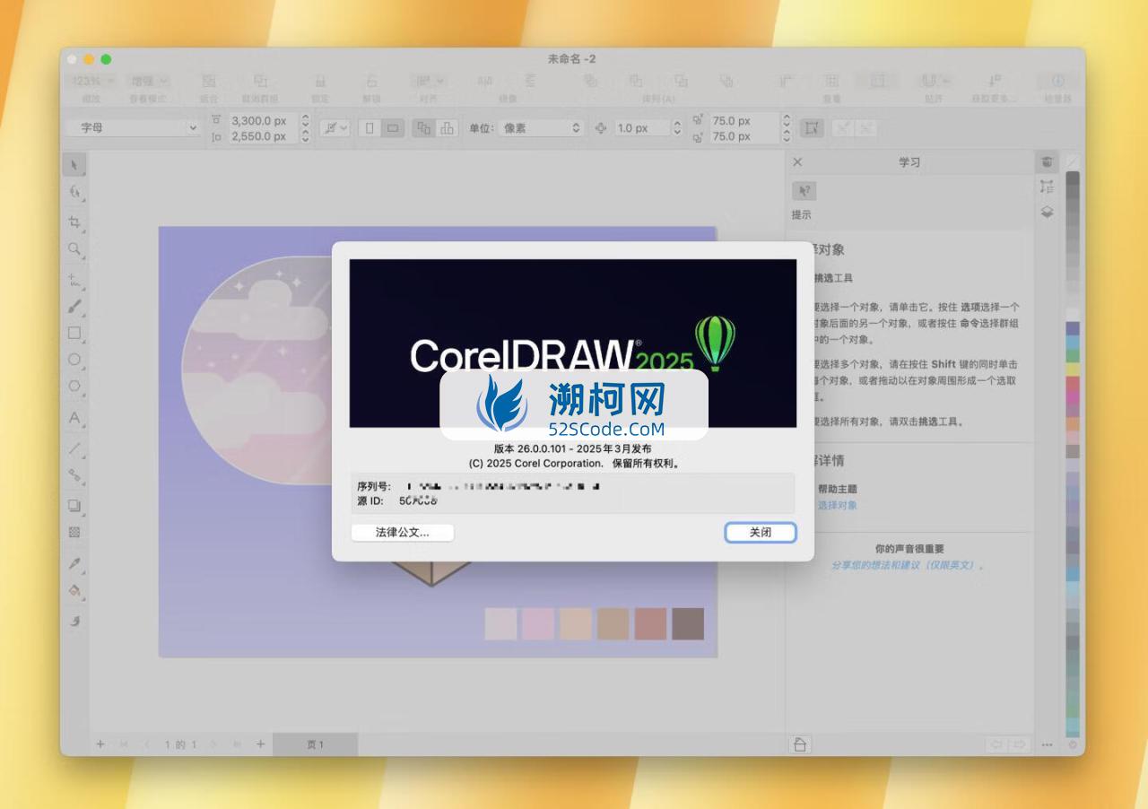Open the Learn docker icon
Viewport: 1148px width, 809px height.
pos(1047,162)
